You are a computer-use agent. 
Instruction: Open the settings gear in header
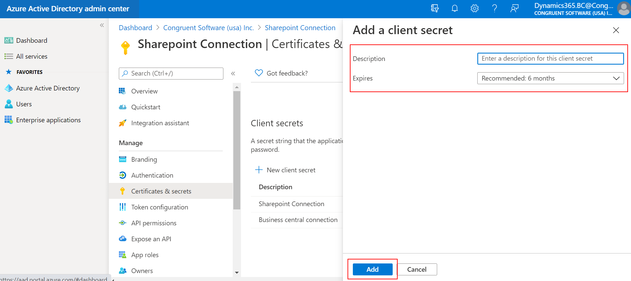coord(475,8)
